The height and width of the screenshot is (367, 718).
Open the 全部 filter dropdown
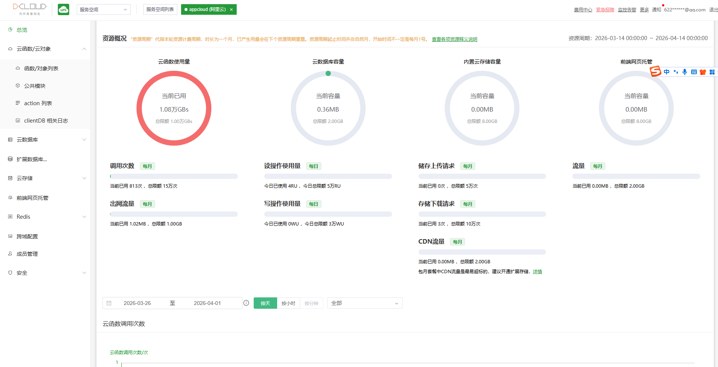[364, 303]
